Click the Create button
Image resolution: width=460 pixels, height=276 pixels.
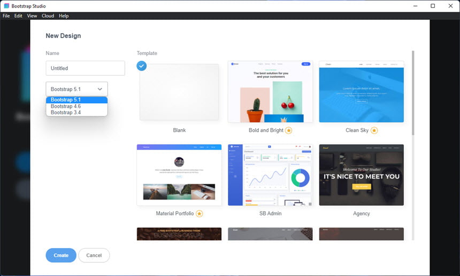61,255
